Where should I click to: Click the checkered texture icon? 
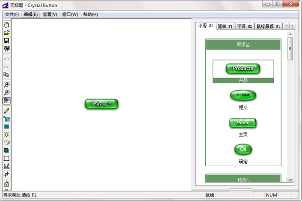pos(7,126)
